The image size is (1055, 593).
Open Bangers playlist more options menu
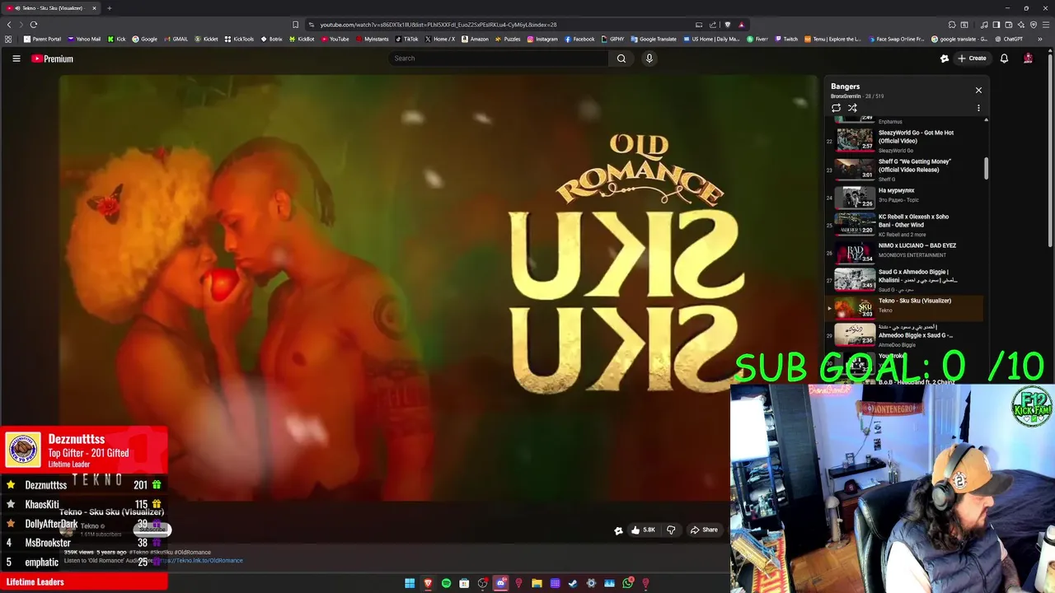978,108
